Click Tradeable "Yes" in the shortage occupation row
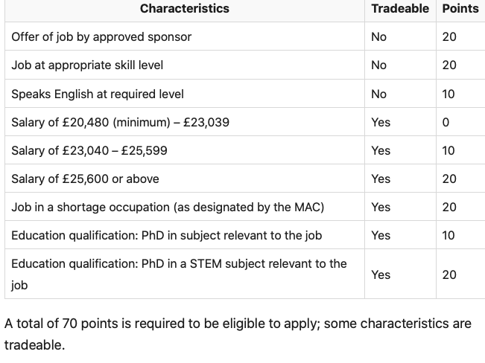Image resolution: width=485 pixels, height=363 pixels. pos(381,207)
